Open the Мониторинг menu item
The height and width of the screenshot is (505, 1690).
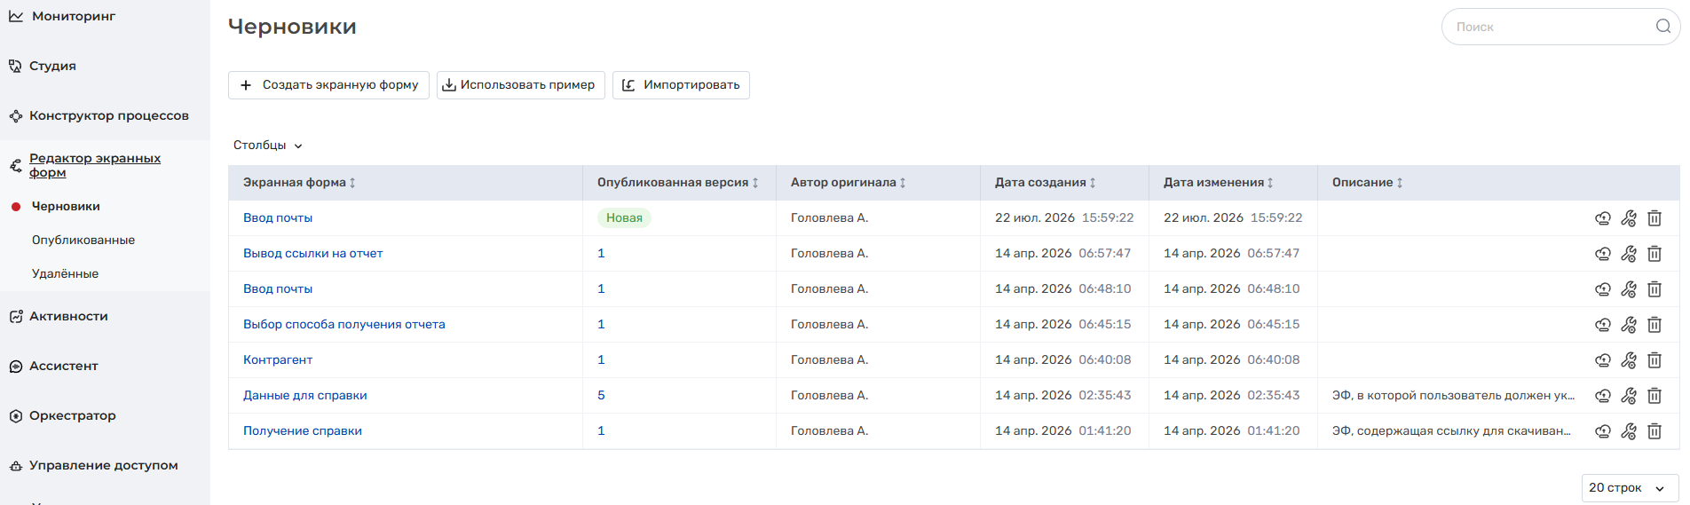(x=74, y=16)
